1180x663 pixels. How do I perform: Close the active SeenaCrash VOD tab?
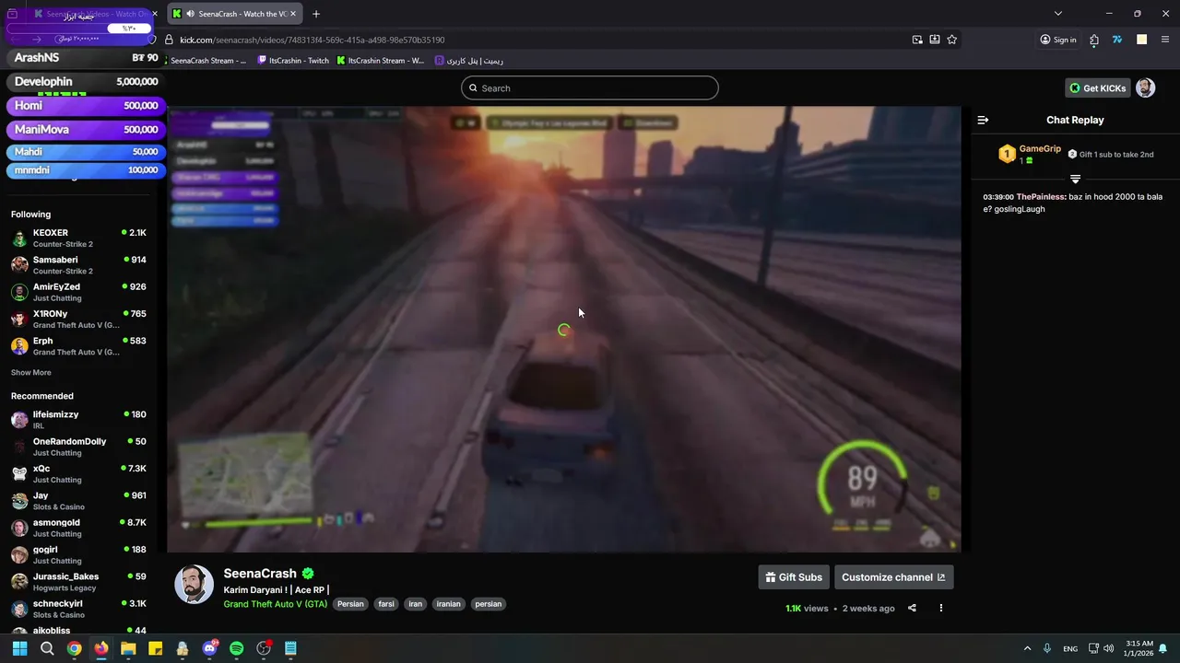tap(293, 14)
